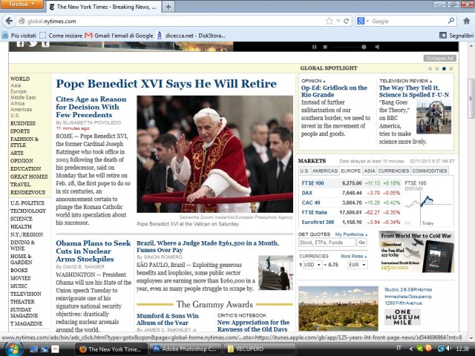This screenshot has height=356, width=475.
Task: Open FTSE 100 index row
Action: click(351, 183)
